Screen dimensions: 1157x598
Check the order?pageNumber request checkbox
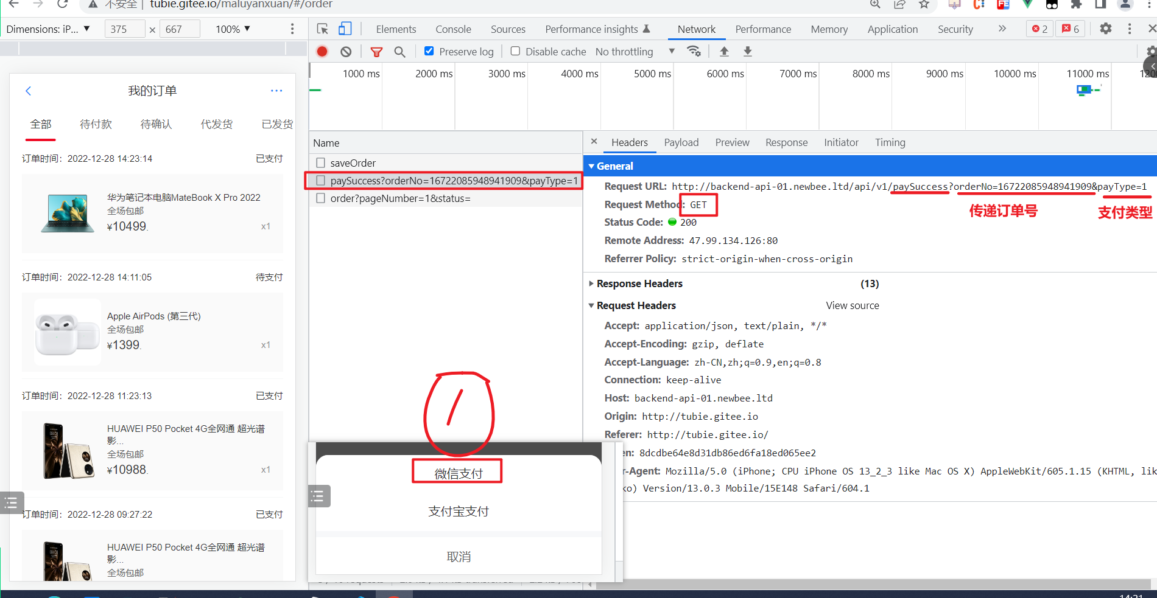321,198
